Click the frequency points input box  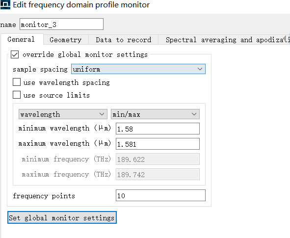click(160, 195)
